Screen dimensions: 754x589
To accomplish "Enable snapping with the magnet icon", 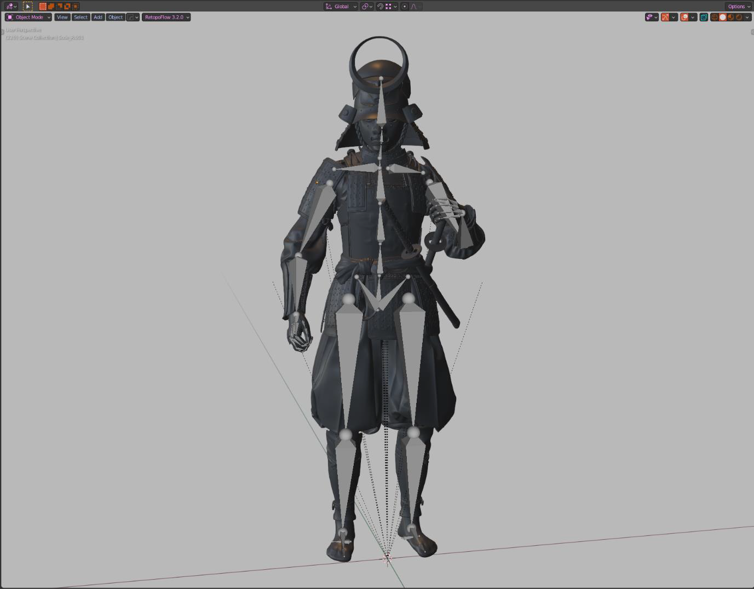I will 382,6.
